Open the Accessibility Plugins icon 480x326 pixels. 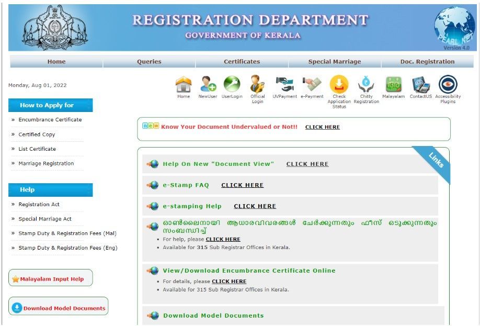click(448, 84)
